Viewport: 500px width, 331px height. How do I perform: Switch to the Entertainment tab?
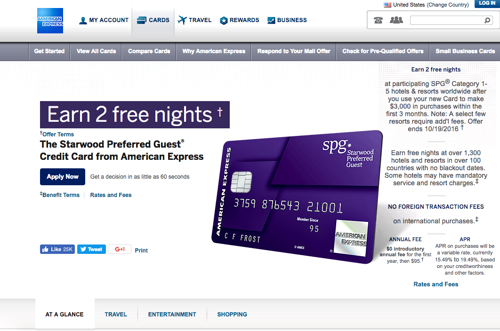[172, 315]
